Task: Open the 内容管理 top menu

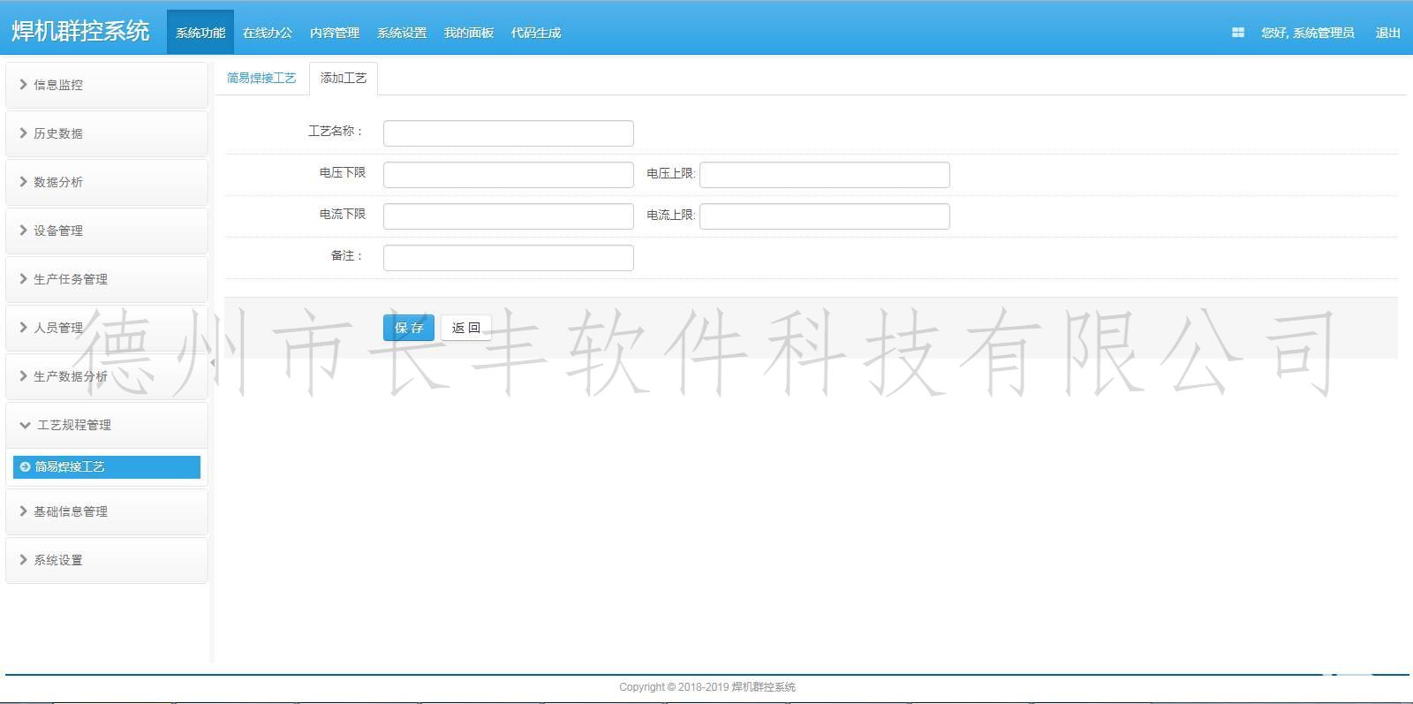Action: point(335,33)
